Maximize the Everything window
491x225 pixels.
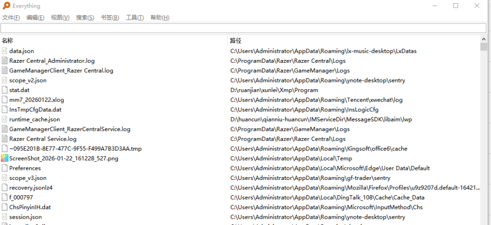click(x=455, y=6)
